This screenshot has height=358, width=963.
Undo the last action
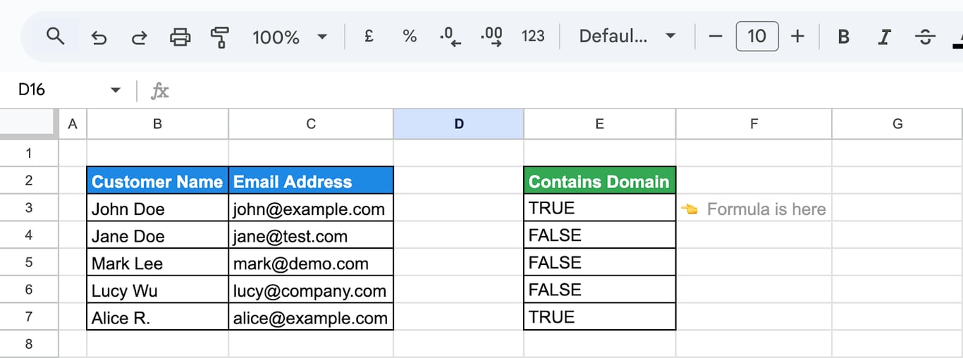pyautogui.click(x=99, y=37)
